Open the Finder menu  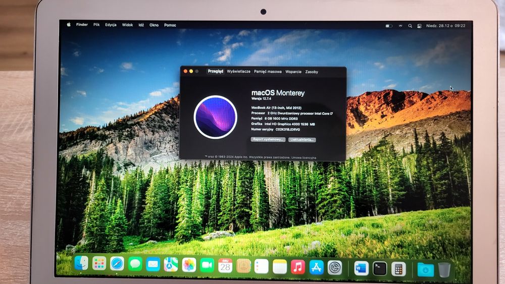tap(82, 24)
